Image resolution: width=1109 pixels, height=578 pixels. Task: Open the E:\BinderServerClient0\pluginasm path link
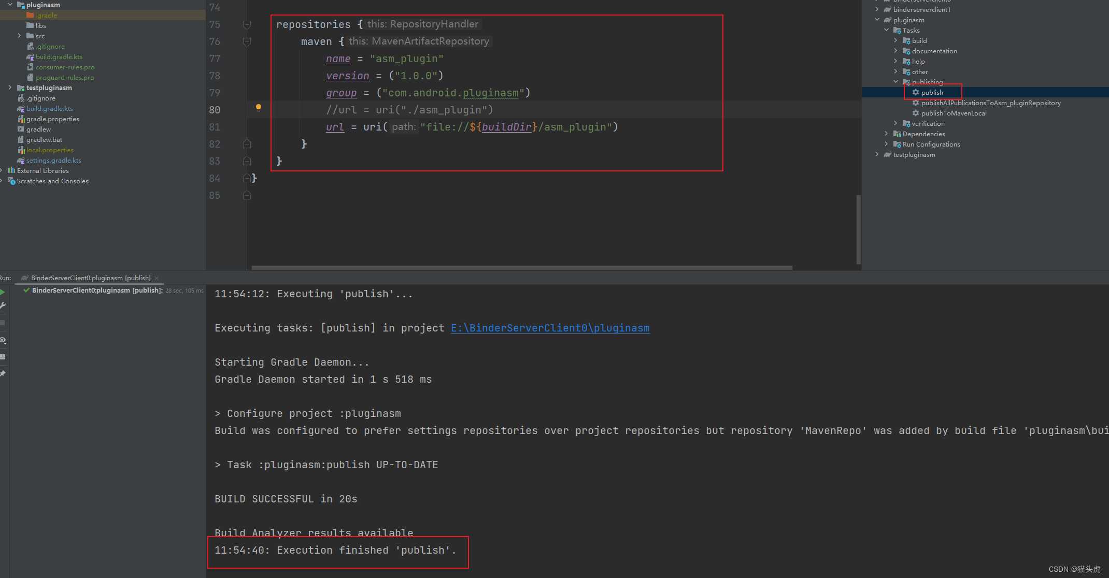[x=550, y=328]
